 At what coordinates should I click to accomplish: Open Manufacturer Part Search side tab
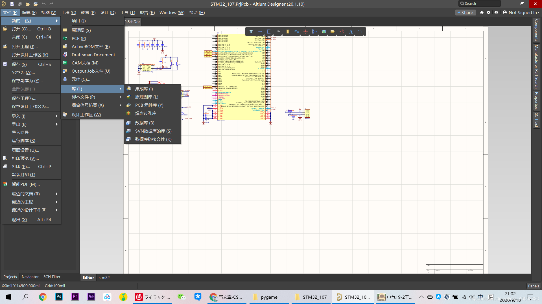pos(536,67)
